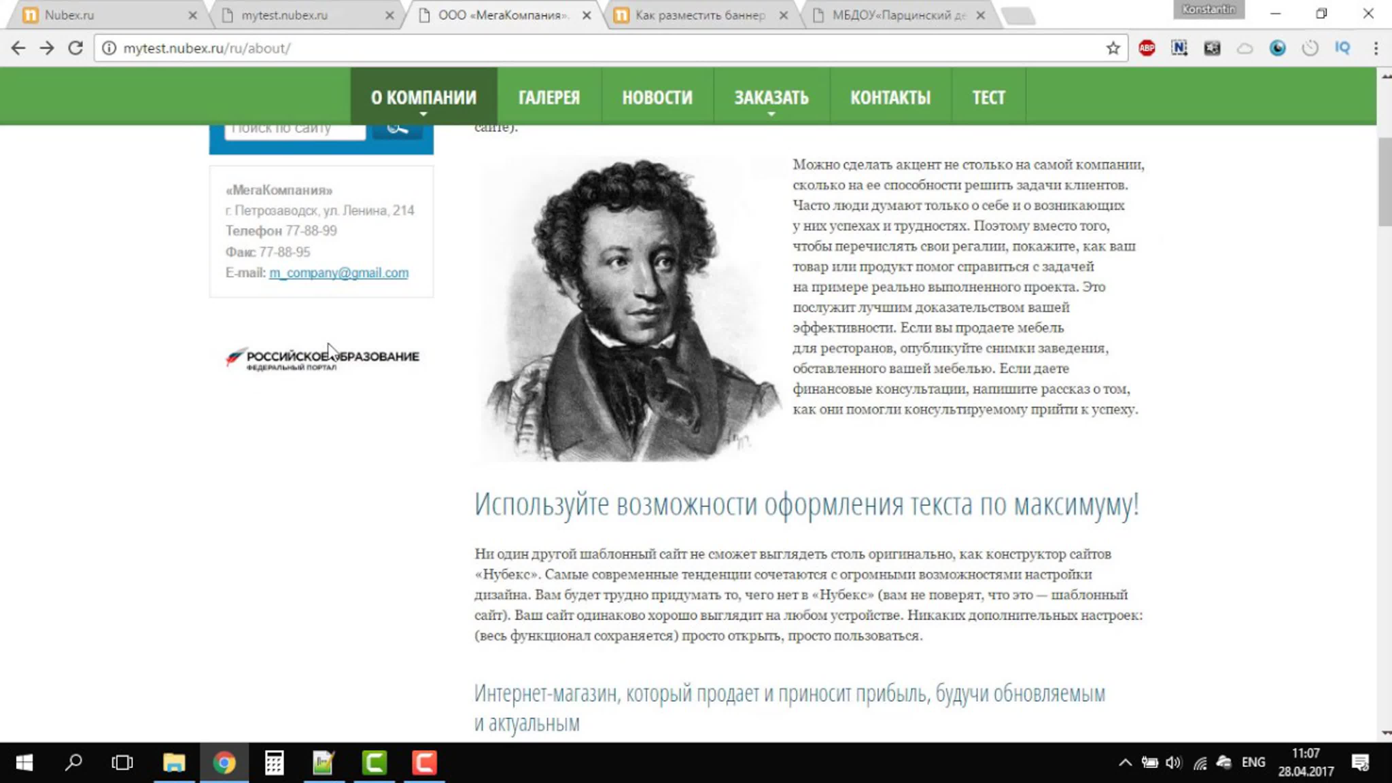Open the Российское образование banner
The height and width of the screenshot is (783, 1392).
(x=322, y=359)
